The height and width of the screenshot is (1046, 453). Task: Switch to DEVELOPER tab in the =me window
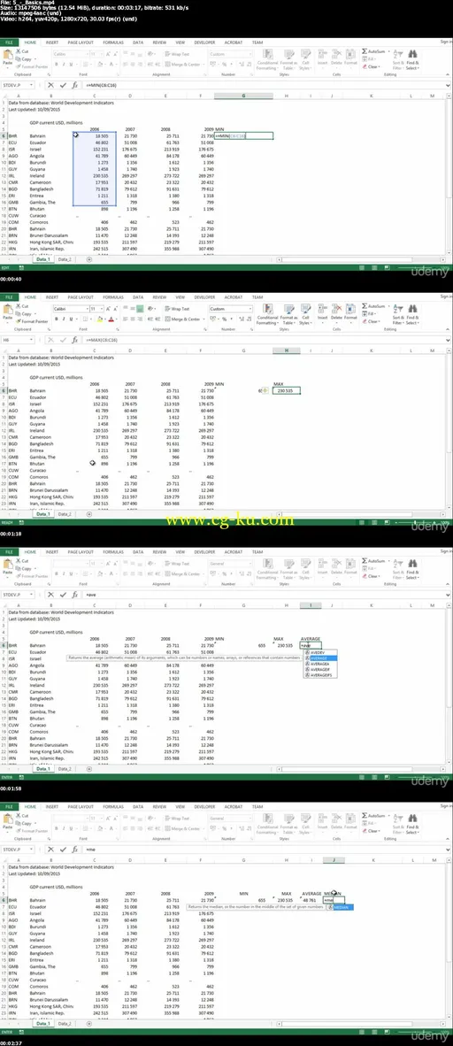point(204,805)
